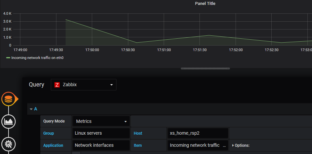This screenshot has width=312, height=154.
Task: Expand the Options section
Action: tap(241, 145)
